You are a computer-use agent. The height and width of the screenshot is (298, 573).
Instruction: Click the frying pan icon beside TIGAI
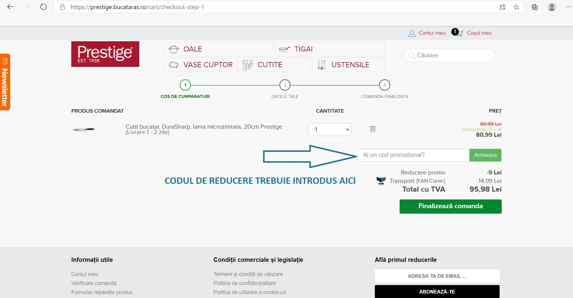click(285, 49)
